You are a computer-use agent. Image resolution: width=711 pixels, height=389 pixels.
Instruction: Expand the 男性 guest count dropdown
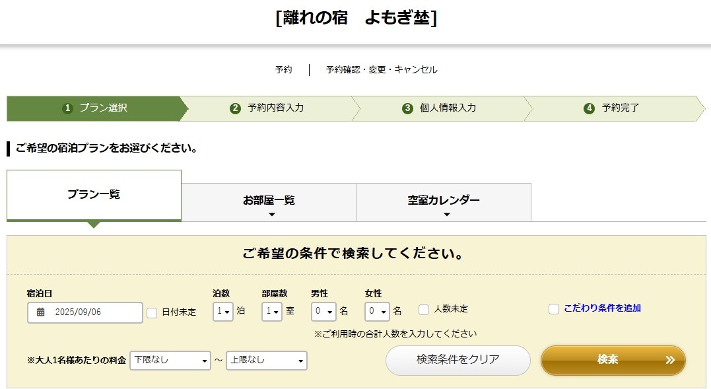[323, 311]
